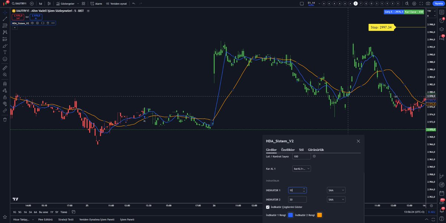The image size is (446, 223).
Task: Switch to the Girdiler tab
Action: (x=271, y=150)
